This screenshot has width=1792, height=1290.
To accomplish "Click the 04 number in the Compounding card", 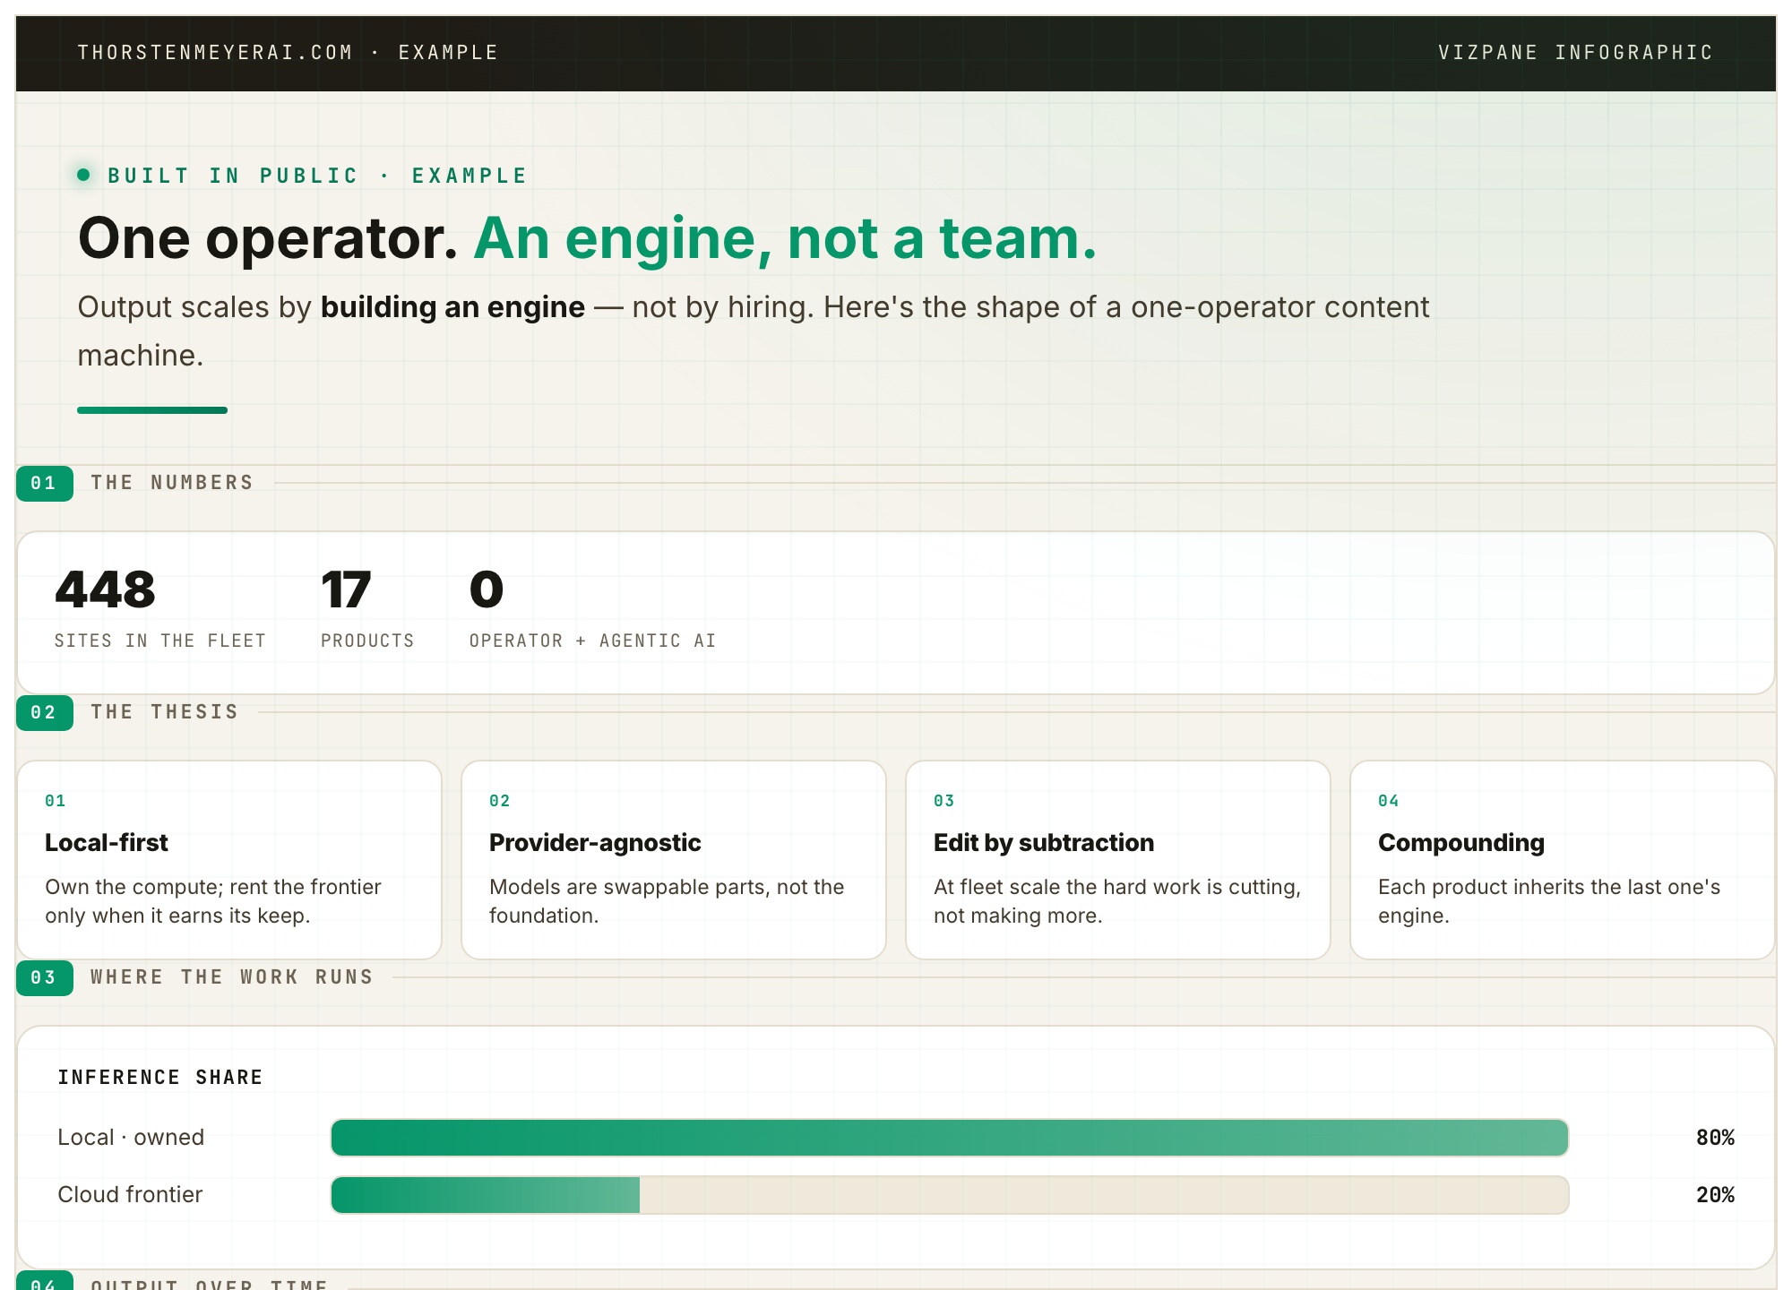I will point(1389,801).
